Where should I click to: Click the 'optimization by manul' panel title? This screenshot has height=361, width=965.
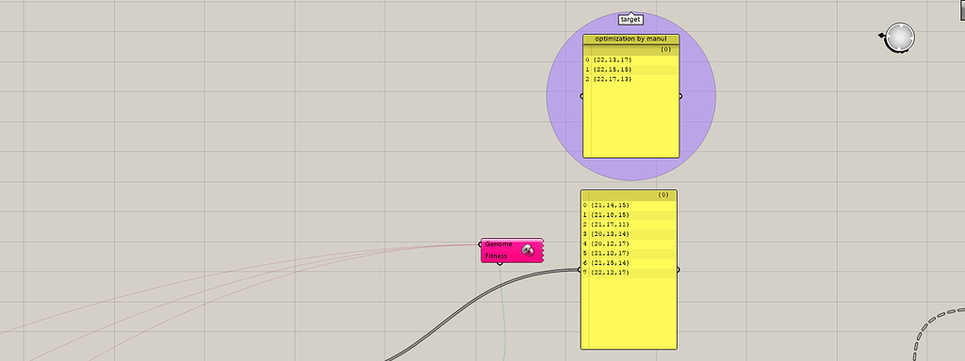[630, 39]
